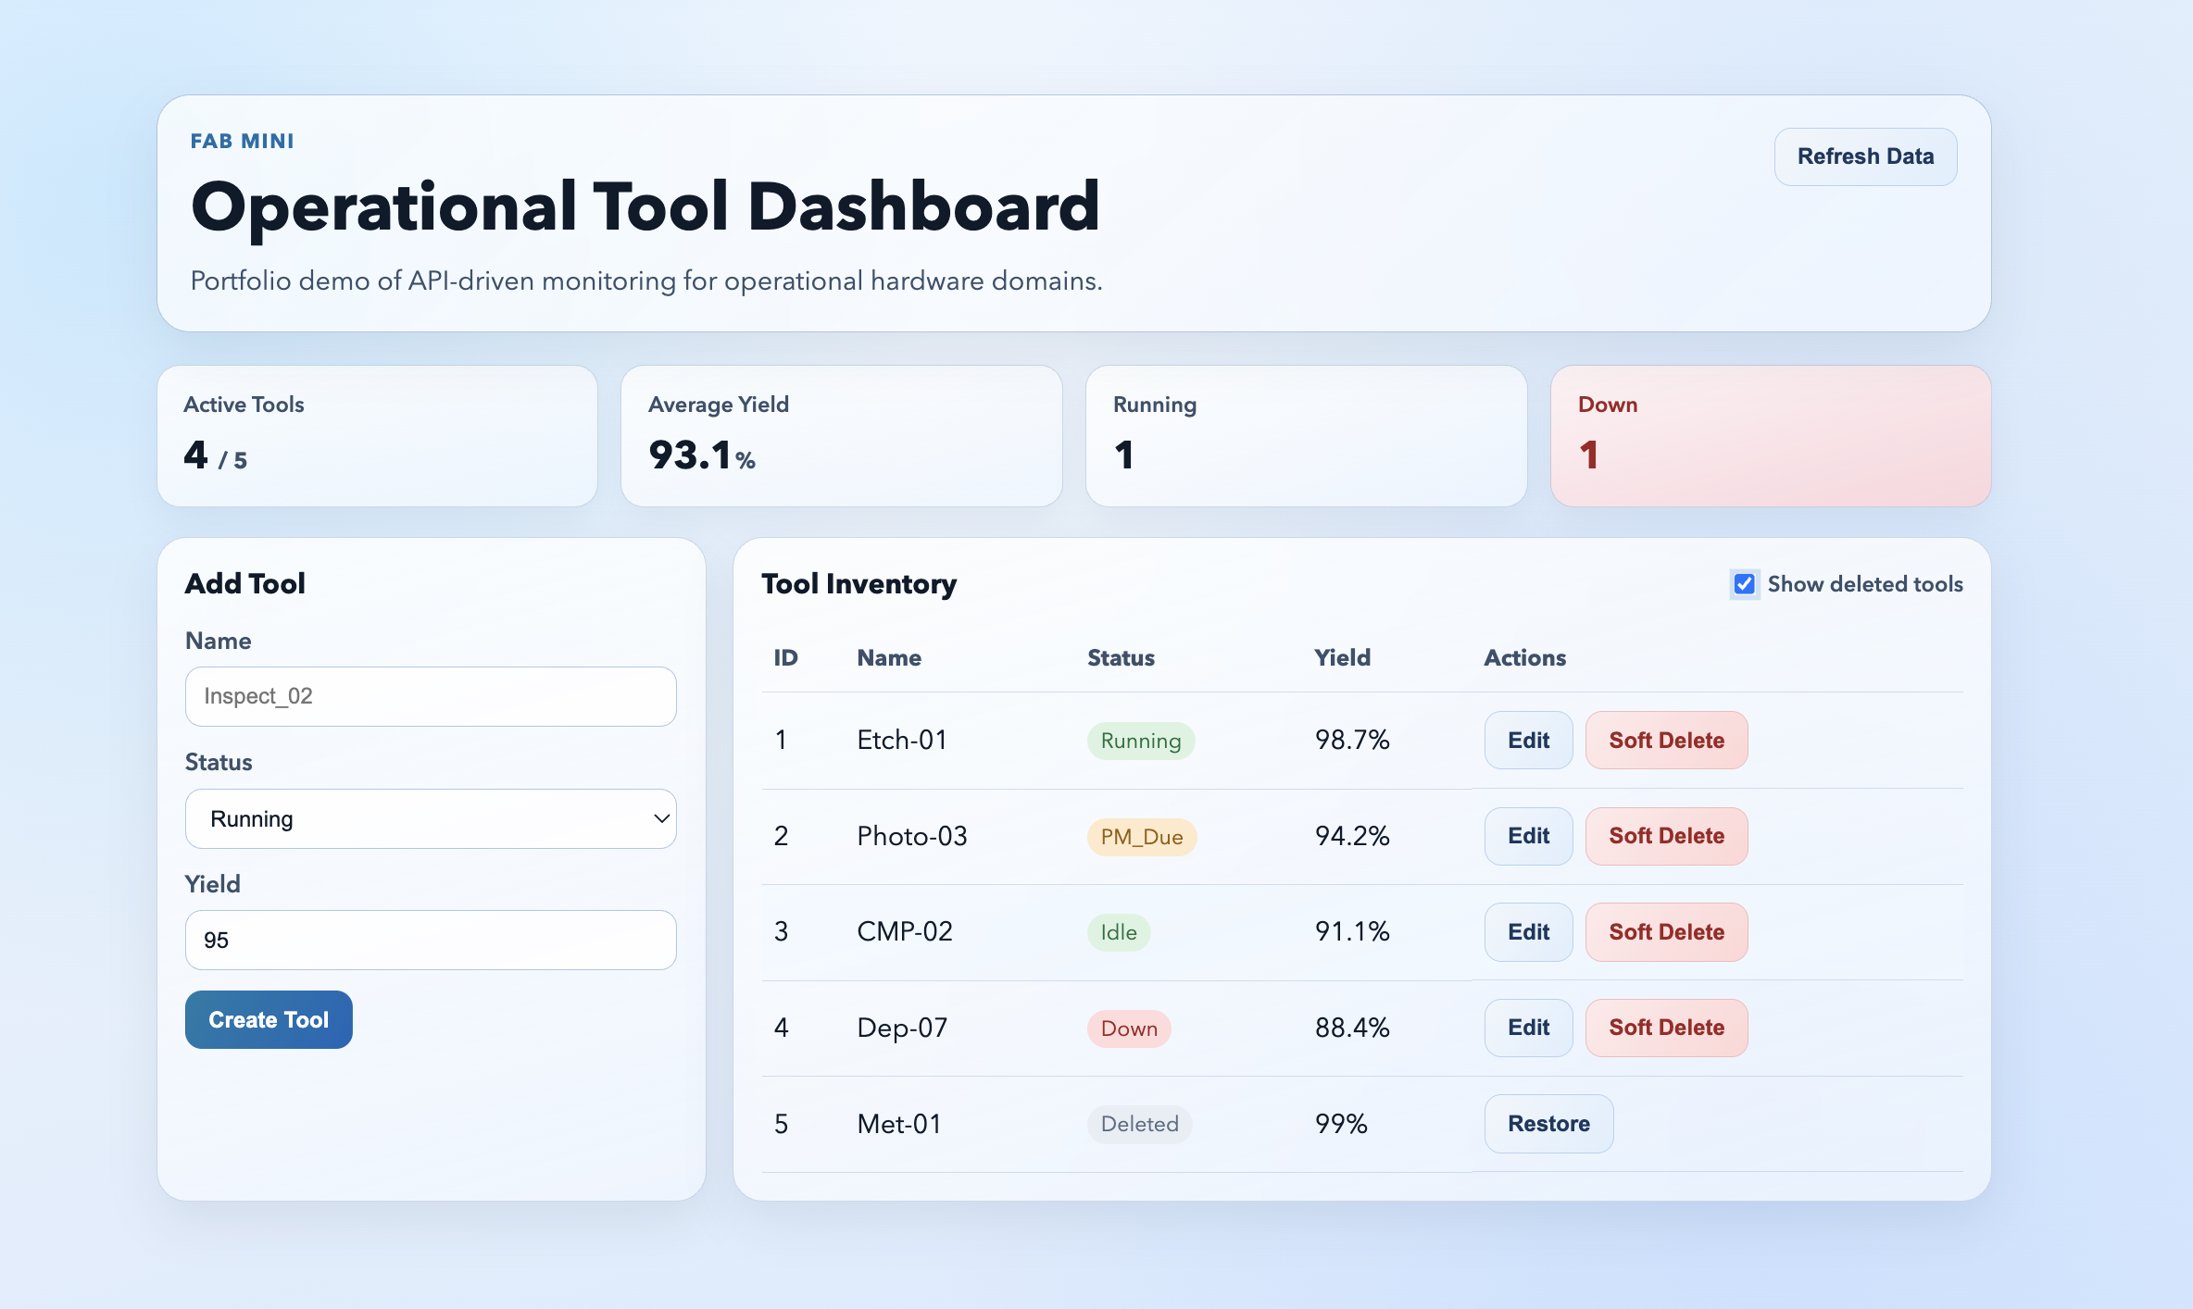The image size is (2193, 1309).
Task: Click the Running status badge for Etch-01
Action: click(x=1140, y=741)
